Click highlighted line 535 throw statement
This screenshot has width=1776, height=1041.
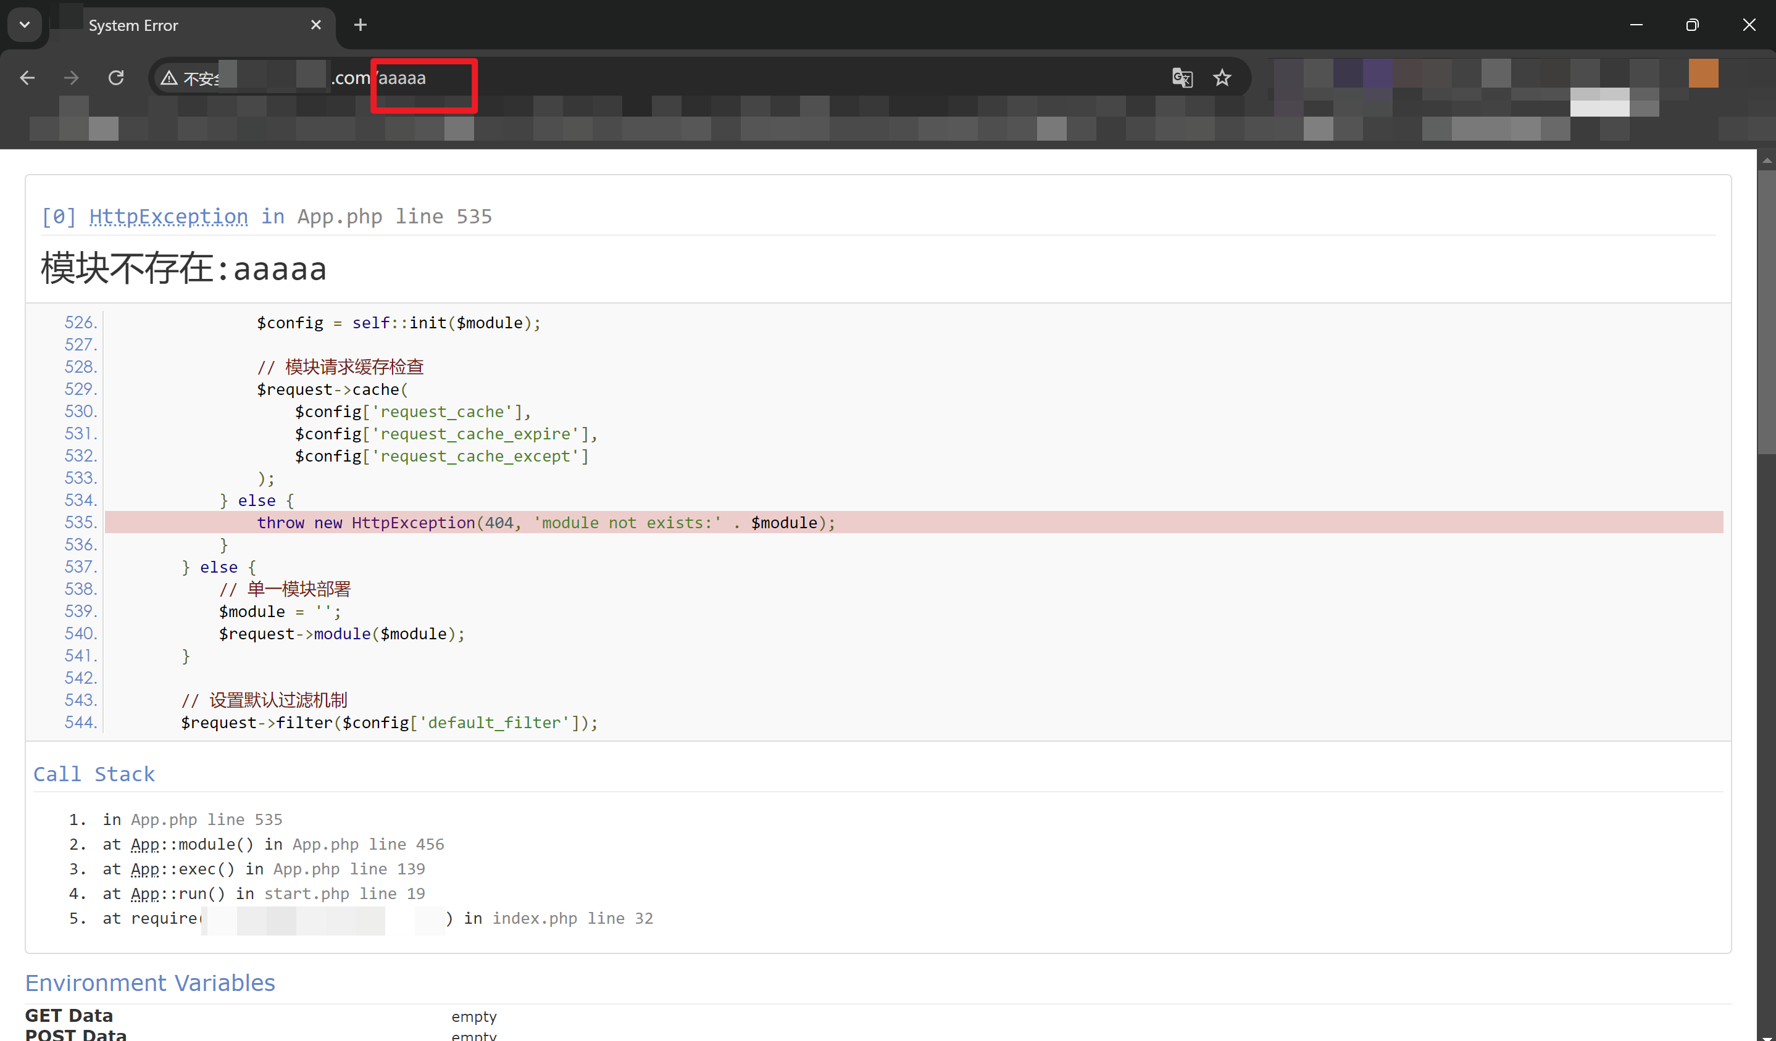[546, 523]
